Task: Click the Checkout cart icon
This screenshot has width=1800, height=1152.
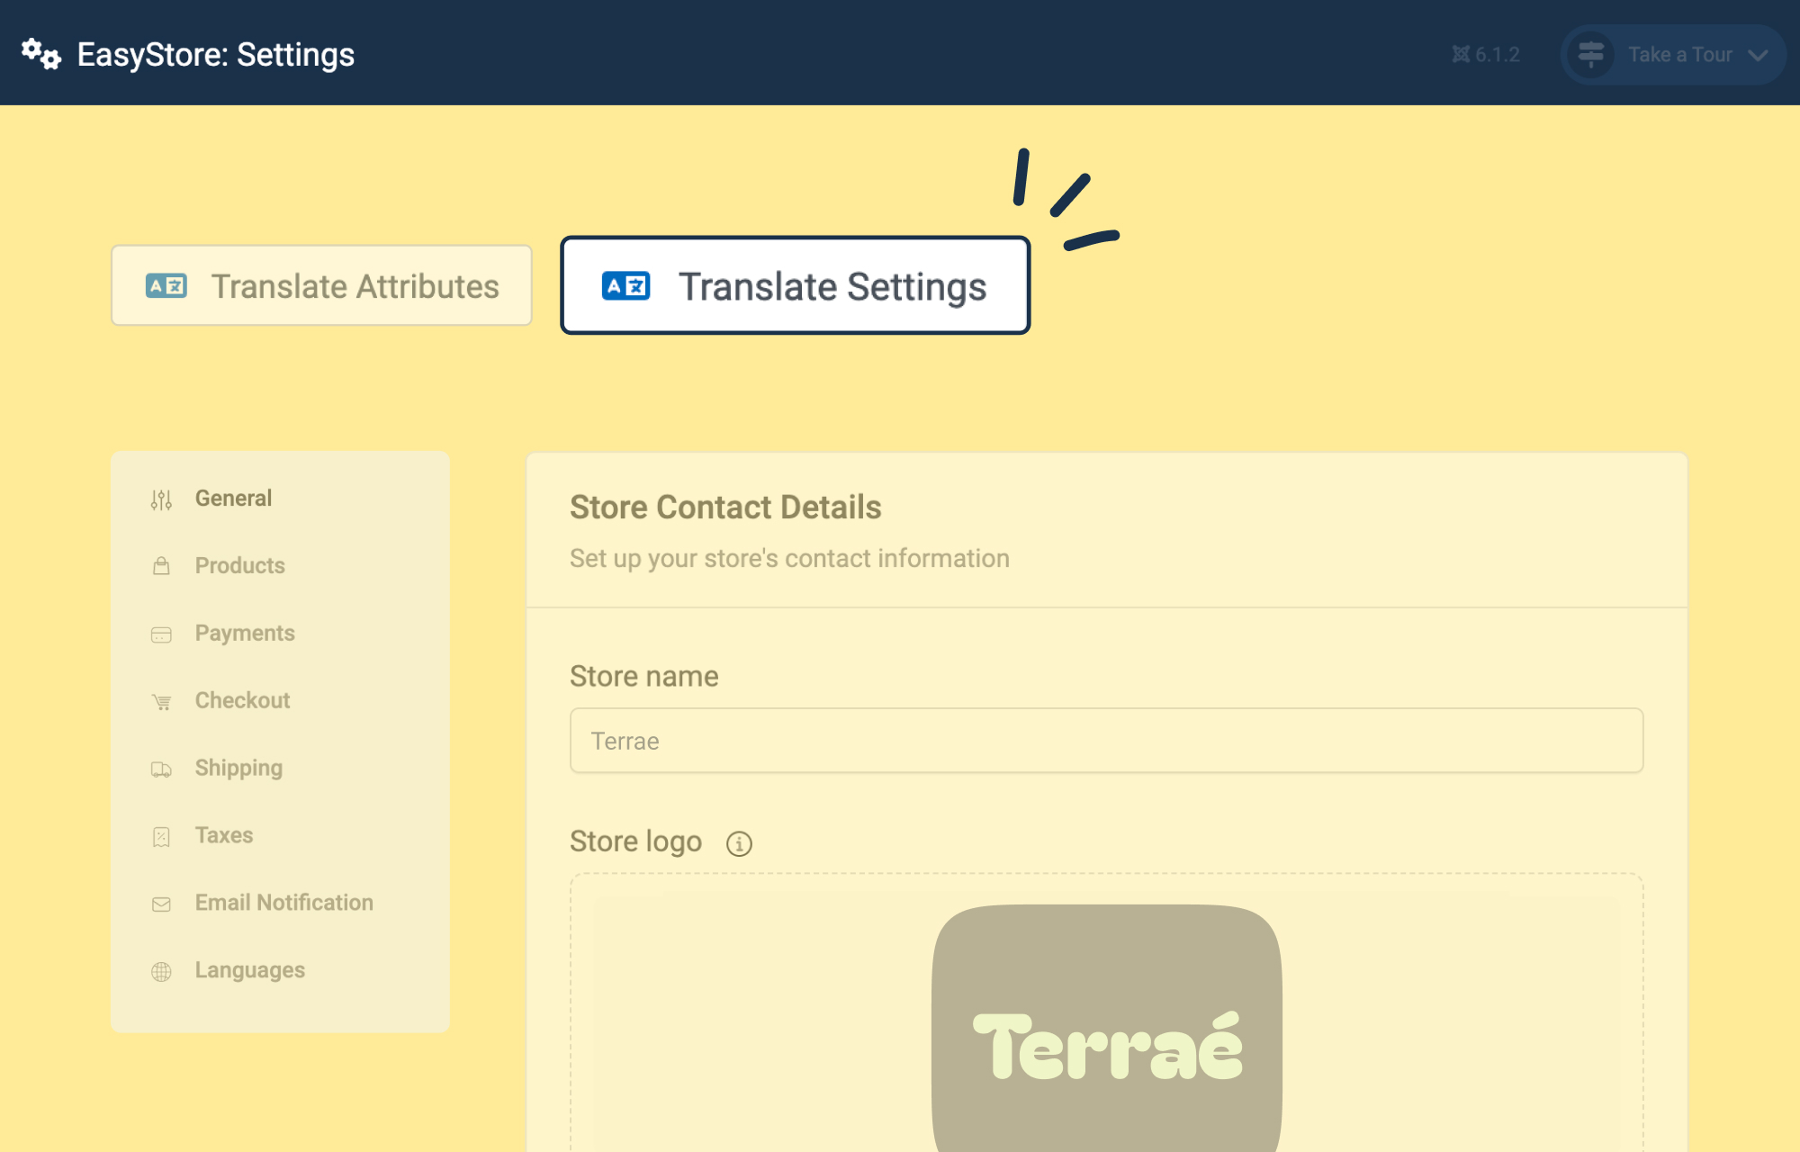Action: point(161,702)
